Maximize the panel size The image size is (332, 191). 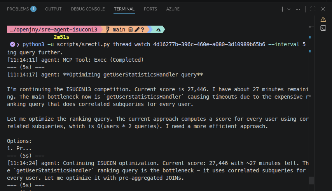pos(313,9)
